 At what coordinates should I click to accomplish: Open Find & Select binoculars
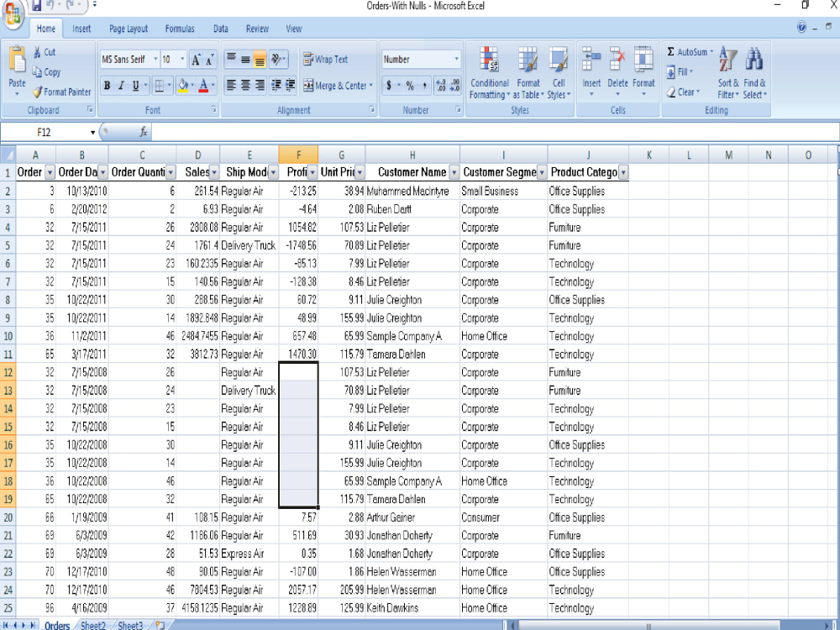click(754, 73)
